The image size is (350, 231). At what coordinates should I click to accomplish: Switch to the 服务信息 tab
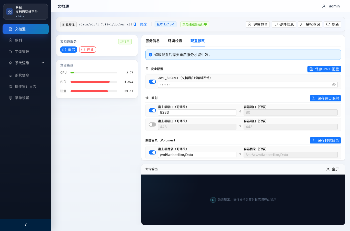pos(153,41)
